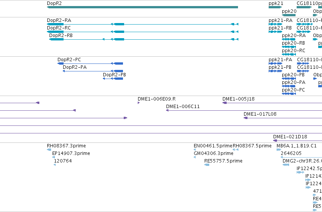Click the RH08367.3prime EST label
Image resolution: width=322 pixels, height=212 pixels.
(x=66, y=146)
